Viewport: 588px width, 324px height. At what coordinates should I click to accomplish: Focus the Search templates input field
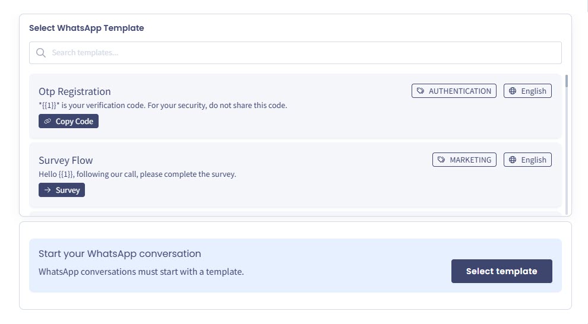(x=295, y=53)
